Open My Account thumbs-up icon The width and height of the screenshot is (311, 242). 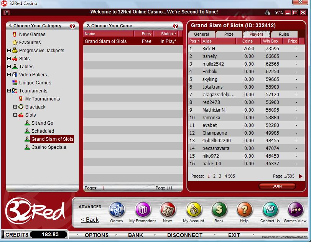[194, 210]
